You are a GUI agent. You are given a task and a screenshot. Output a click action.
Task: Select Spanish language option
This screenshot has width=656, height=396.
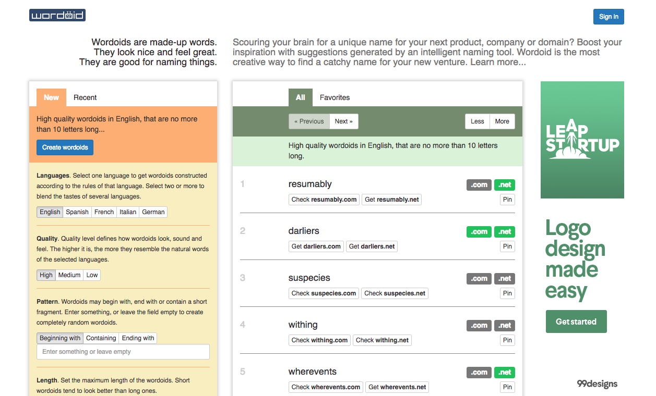click(x=77, y=212)
